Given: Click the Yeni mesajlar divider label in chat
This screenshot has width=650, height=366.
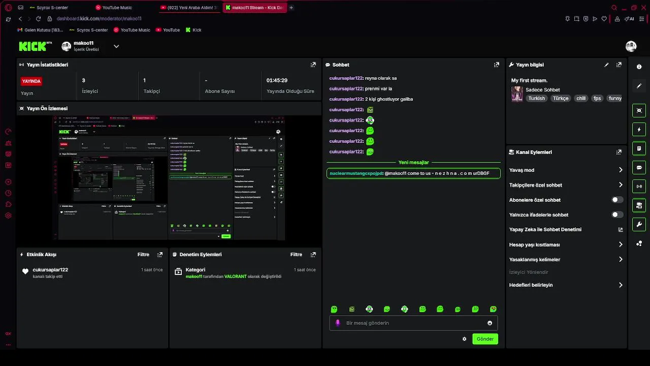Looking at the screenshot, I should pyautogui.click(x=413, y=163).
